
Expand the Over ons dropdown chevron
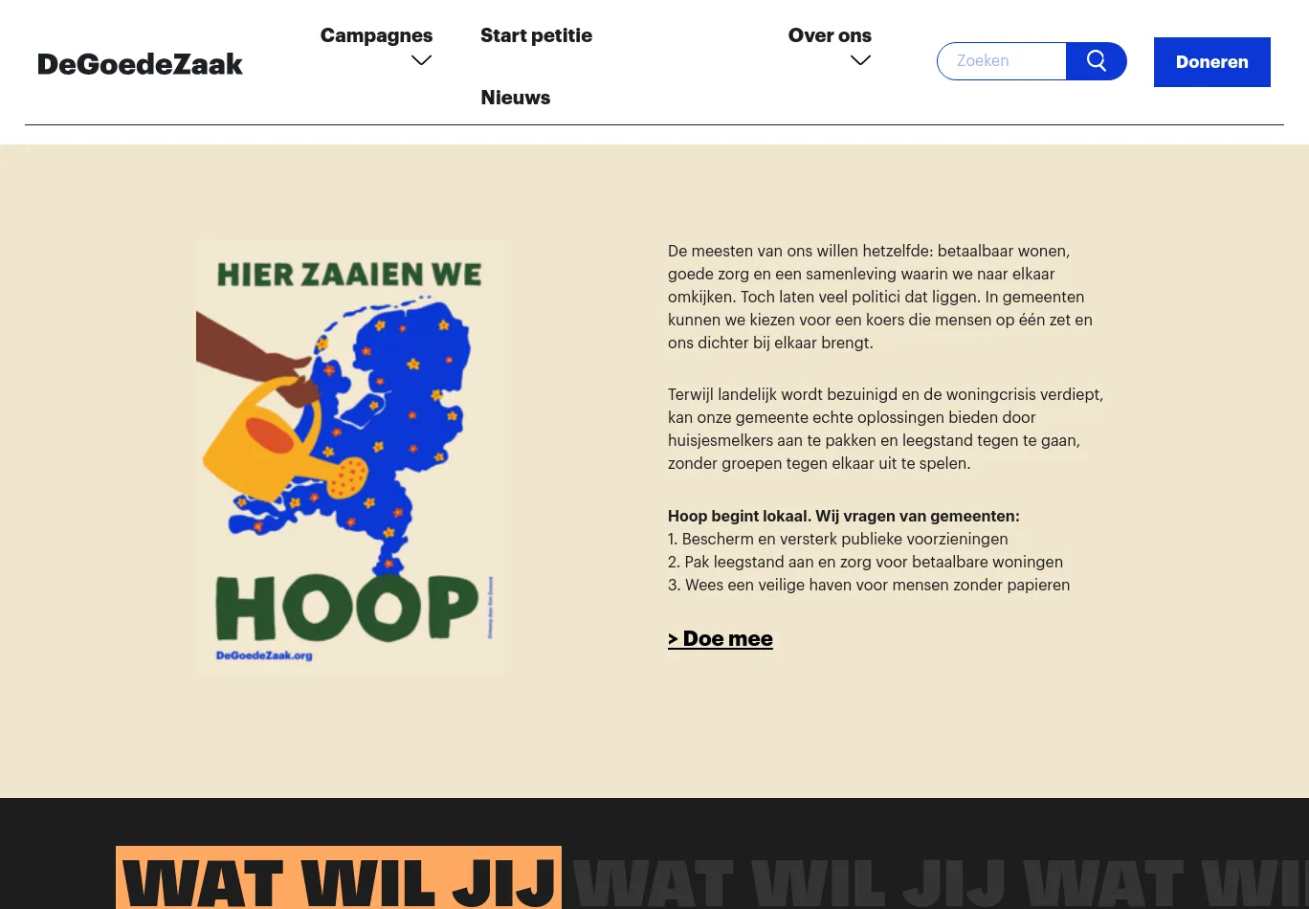tap(860, 60)
